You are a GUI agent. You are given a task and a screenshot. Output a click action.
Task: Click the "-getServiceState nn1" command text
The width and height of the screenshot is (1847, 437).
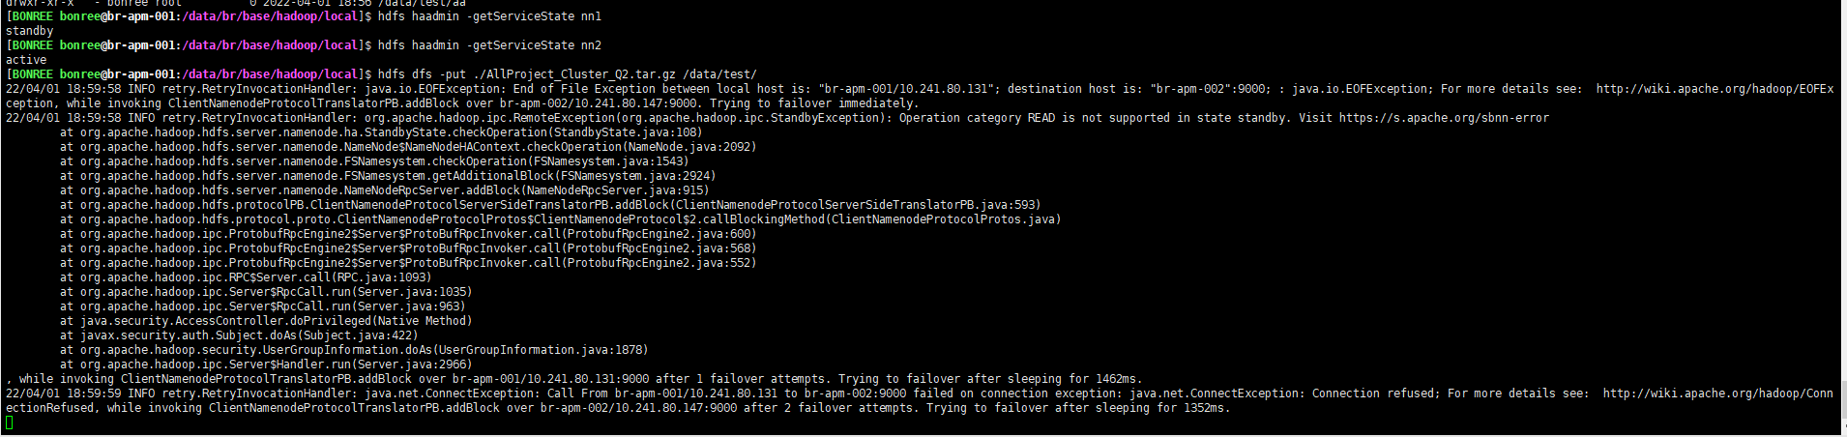(x=534, y=16)
